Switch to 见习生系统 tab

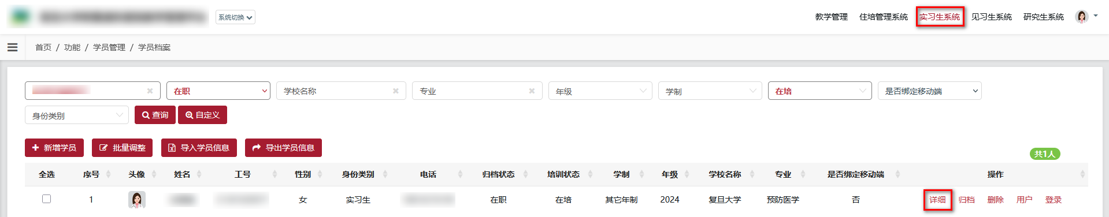[991, 17]
